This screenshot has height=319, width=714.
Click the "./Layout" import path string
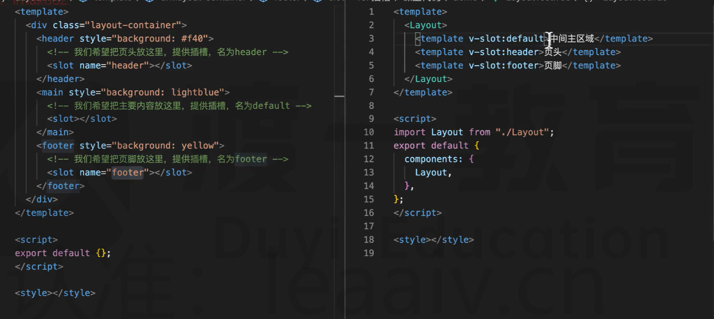point(522,132)
